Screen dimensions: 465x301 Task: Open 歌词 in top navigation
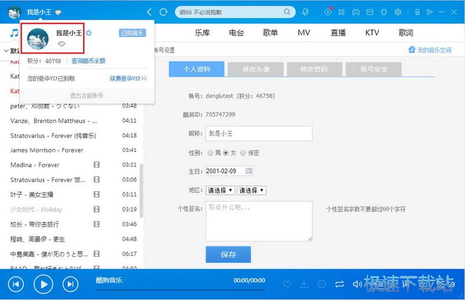(x=406, y=32)
